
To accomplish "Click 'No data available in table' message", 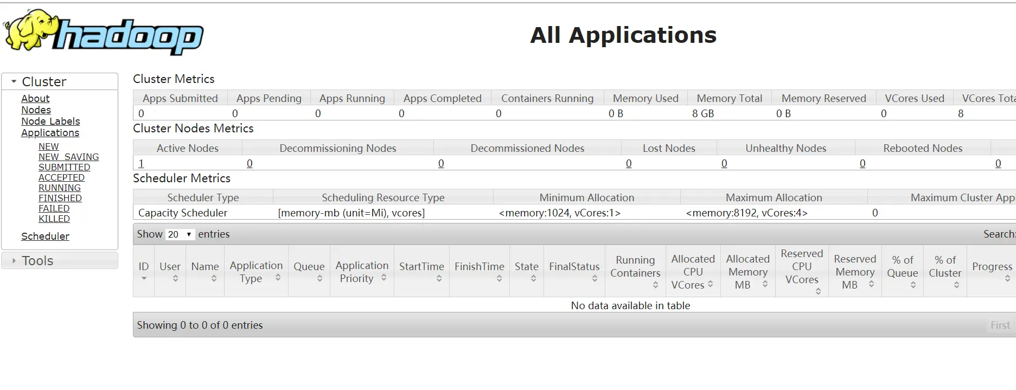I will tap(630, 305).
